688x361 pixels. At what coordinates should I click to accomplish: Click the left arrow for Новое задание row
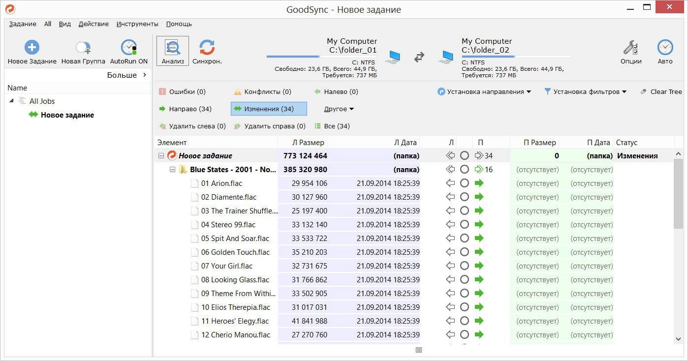(450, 156)
